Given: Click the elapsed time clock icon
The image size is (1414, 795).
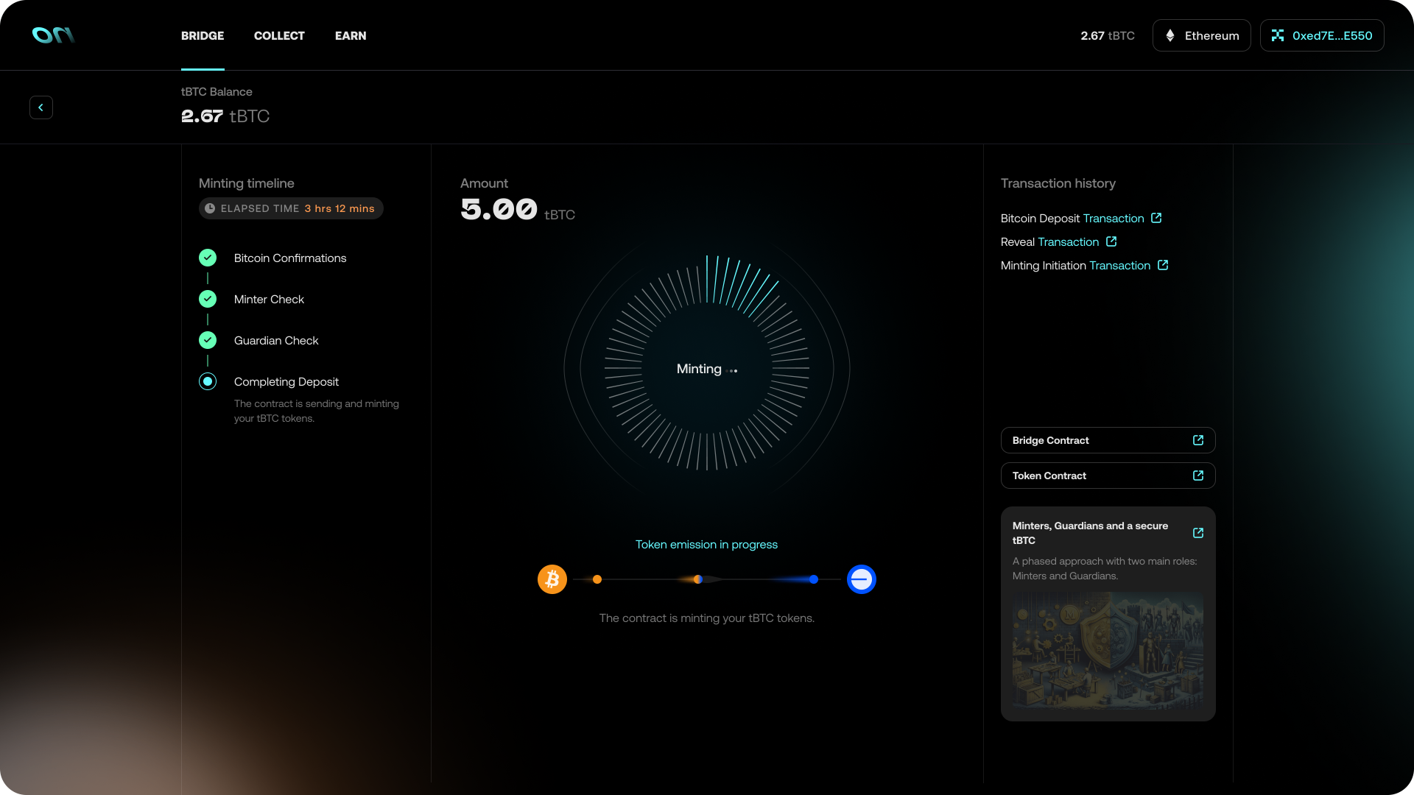Looking at the screenshot, I should [210, 208].
